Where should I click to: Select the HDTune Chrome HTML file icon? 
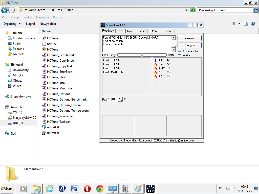click(x=44, y=50)
